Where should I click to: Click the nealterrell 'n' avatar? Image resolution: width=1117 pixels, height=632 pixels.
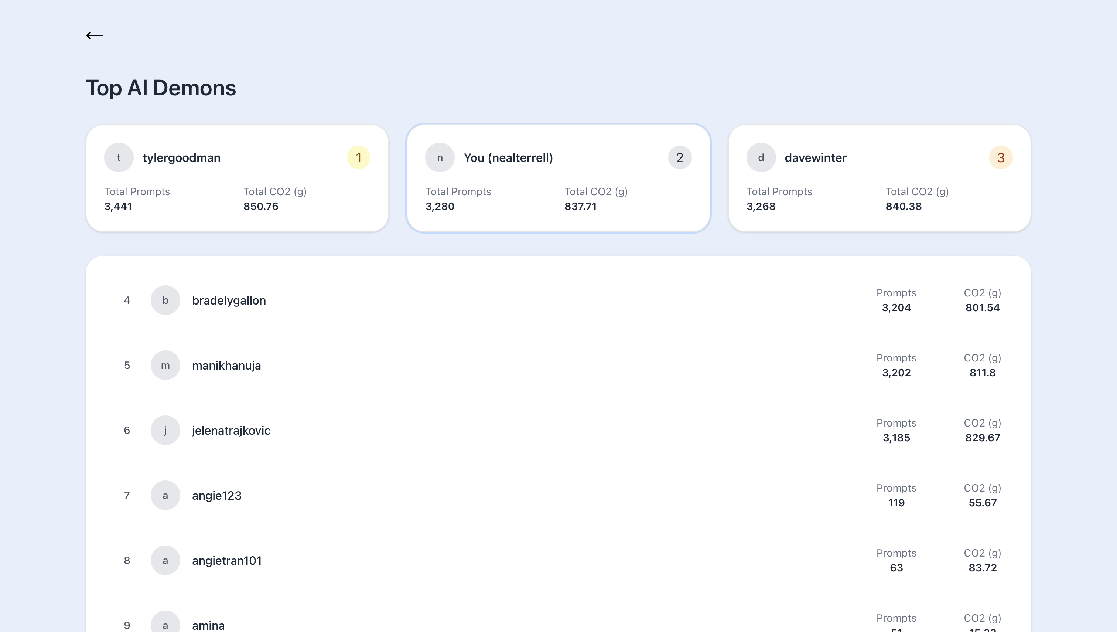pyautogui.click(x=440, y=157)
